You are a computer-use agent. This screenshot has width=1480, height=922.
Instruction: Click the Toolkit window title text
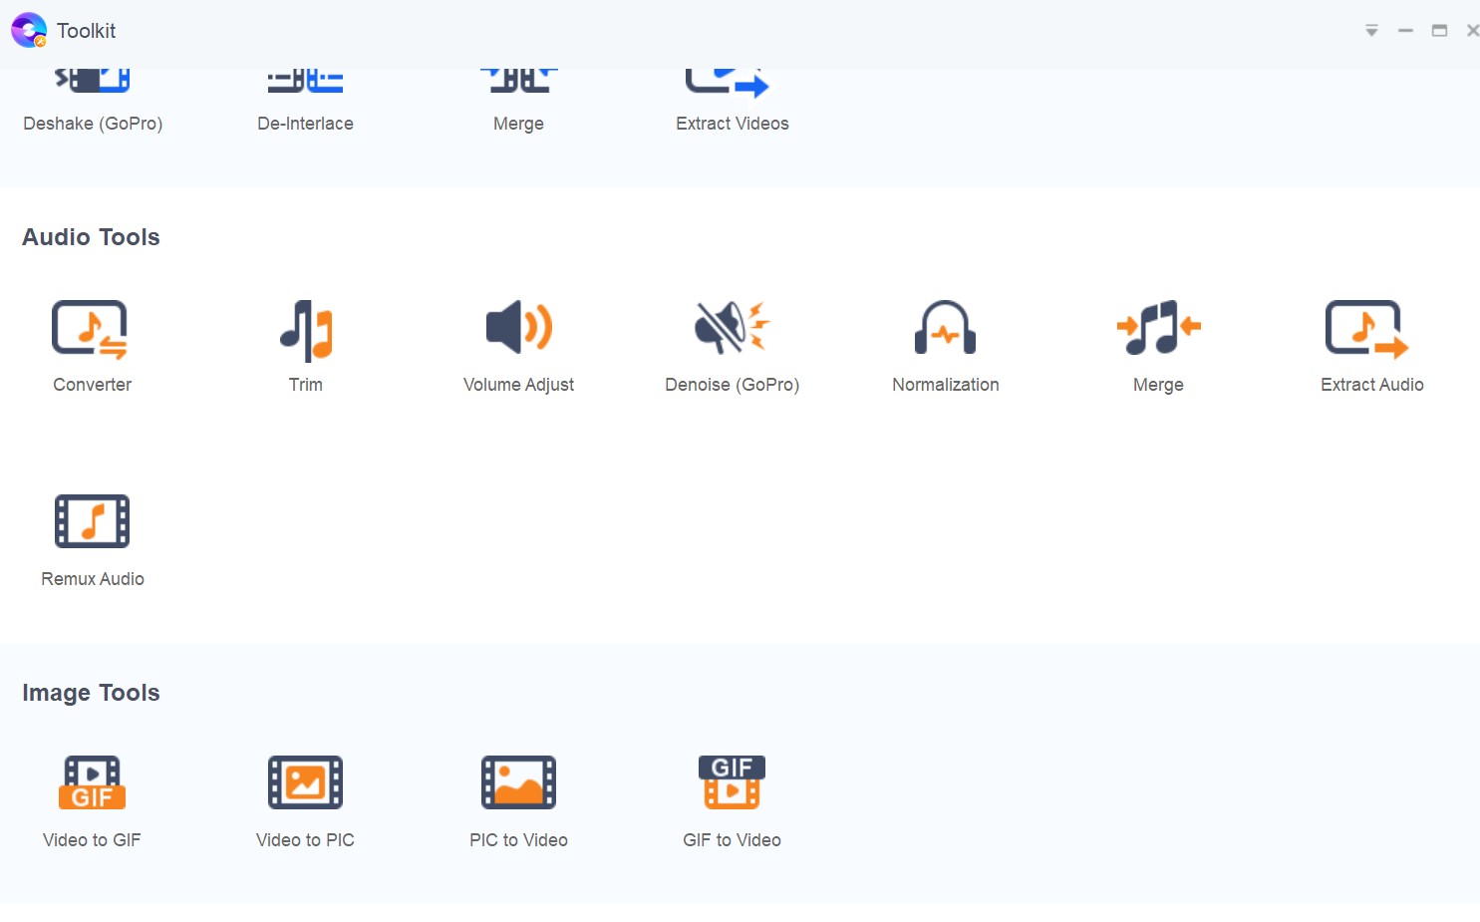click(x=87, y=31)
